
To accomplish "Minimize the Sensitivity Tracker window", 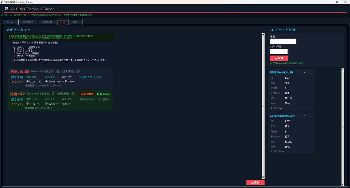I will click(x=329, y=2).
